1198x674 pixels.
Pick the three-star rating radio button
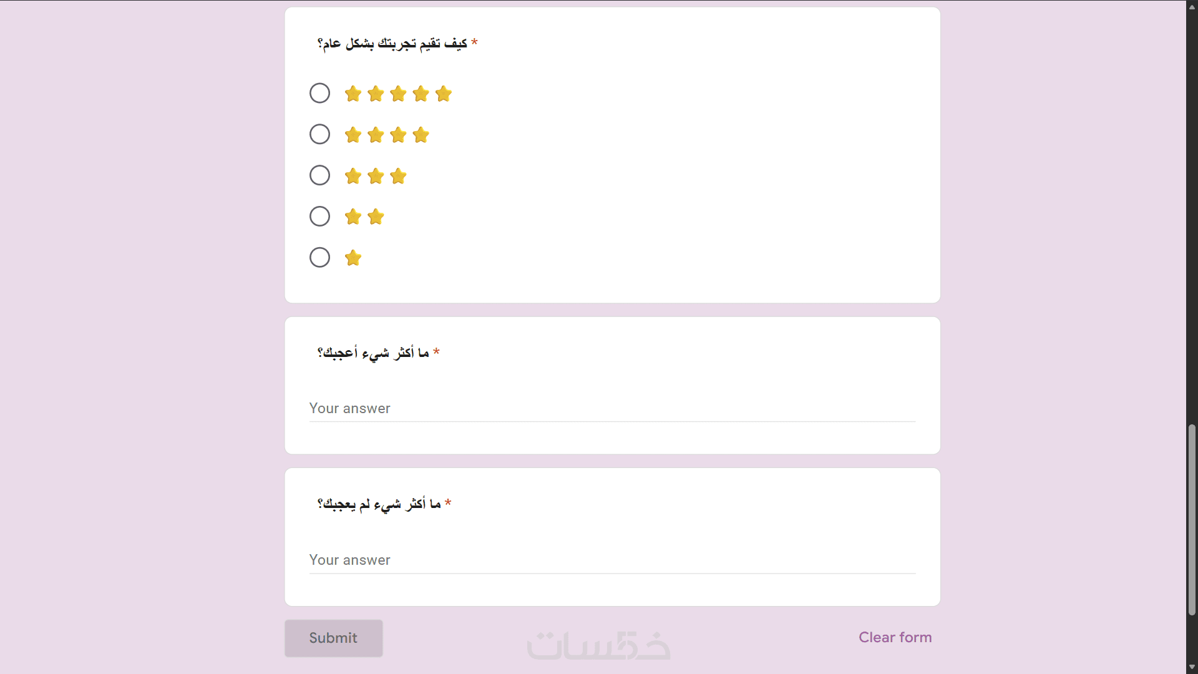pyautogui.click(x=319, y=175)
